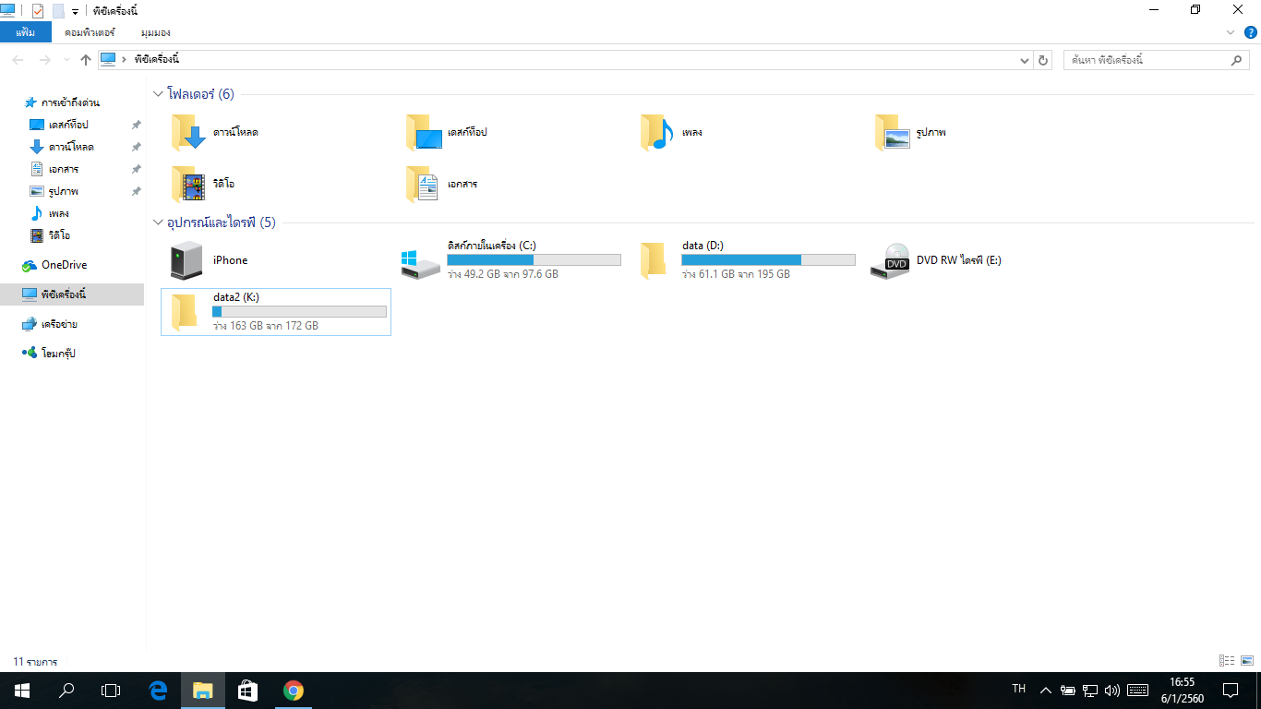Viewport: 1261px width, 709px height.
Task: Click the "ว่าง 61.1 GB จาก 195 GB" text
Action: click(x=736, y=274)
